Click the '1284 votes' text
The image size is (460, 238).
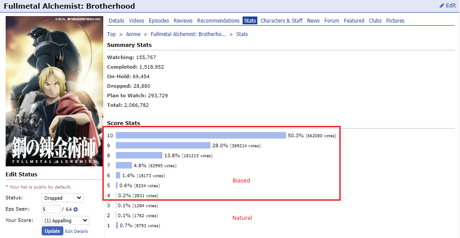(145, 206)
